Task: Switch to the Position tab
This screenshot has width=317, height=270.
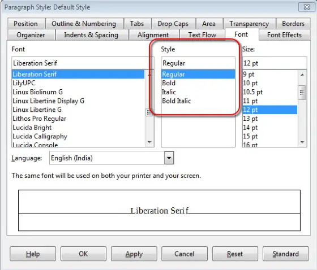Action: coord(26,24)
